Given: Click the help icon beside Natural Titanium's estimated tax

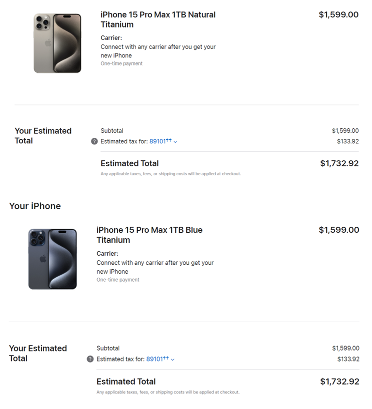Looking at the screenshot, I should [94, 141].
